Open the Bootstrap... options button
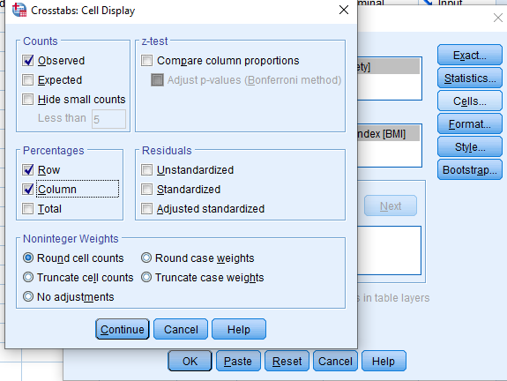The width and height of the screenshot is (507, 381). [470, 170]
